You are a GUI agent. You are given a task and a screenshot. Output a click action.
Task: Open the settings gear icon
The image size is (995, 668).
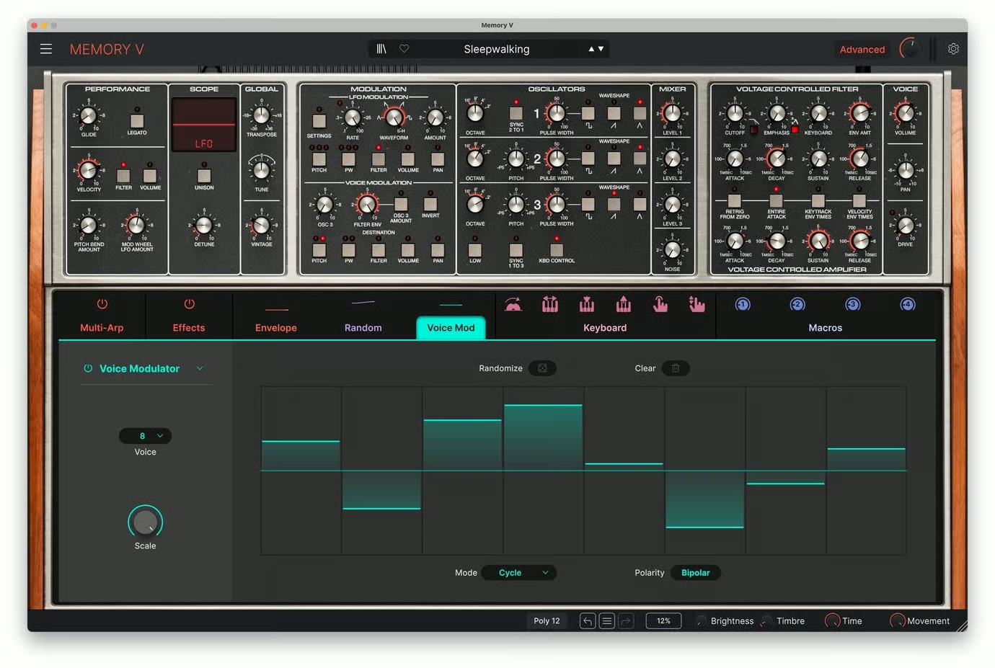click(953, 49)
